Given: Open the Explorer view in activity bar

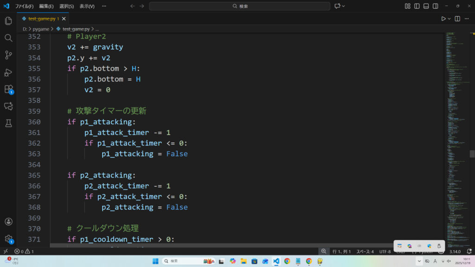Looking at the screenshot, I should pos(8,21).
